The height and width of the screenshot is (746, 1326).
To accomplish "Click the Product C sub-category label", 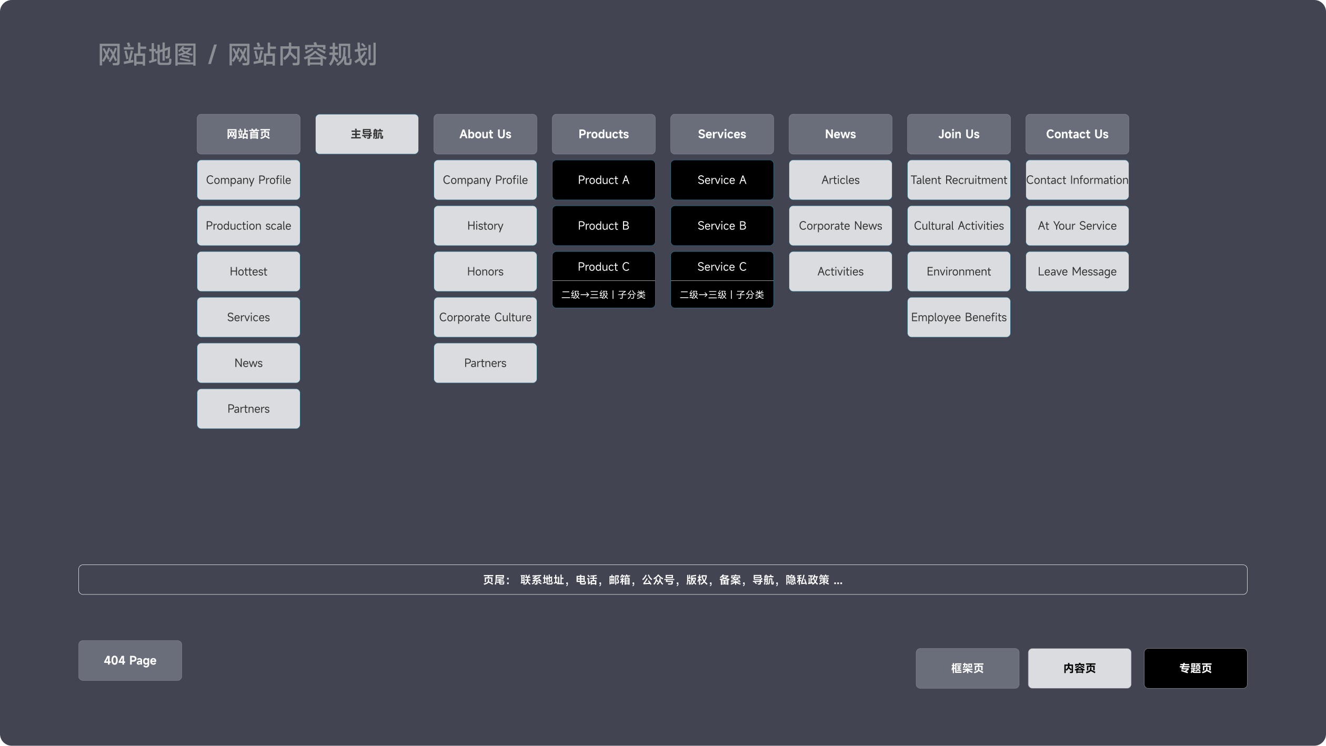I will pos(604,295).
